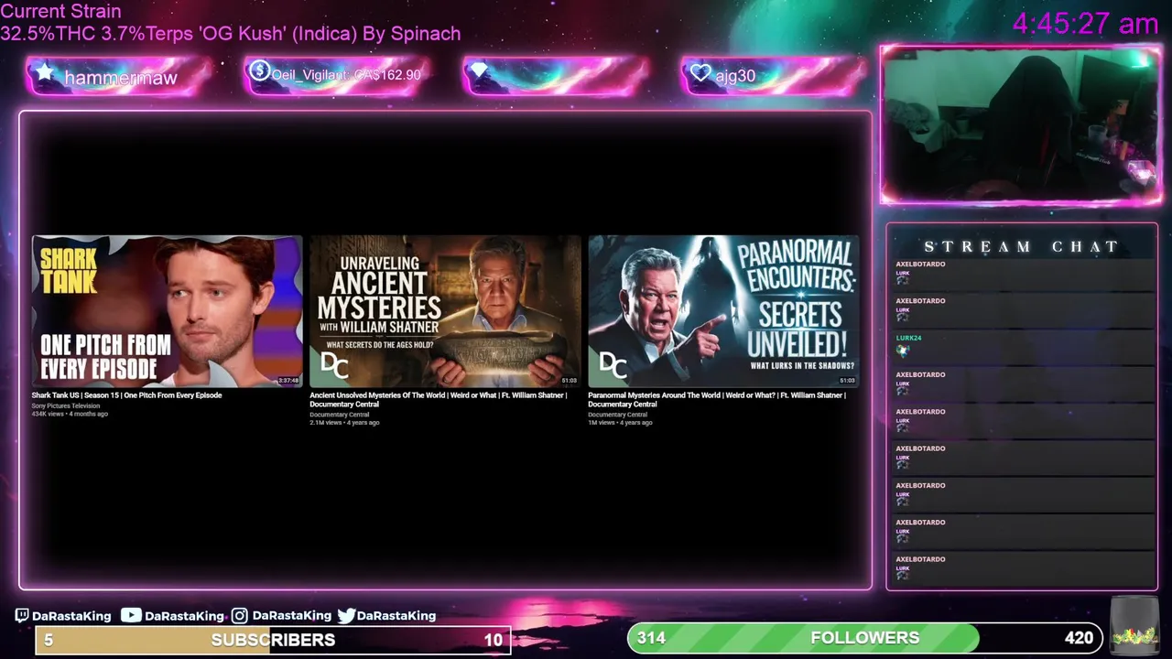Click the subscribers goal progress bar

click(273, 640)
